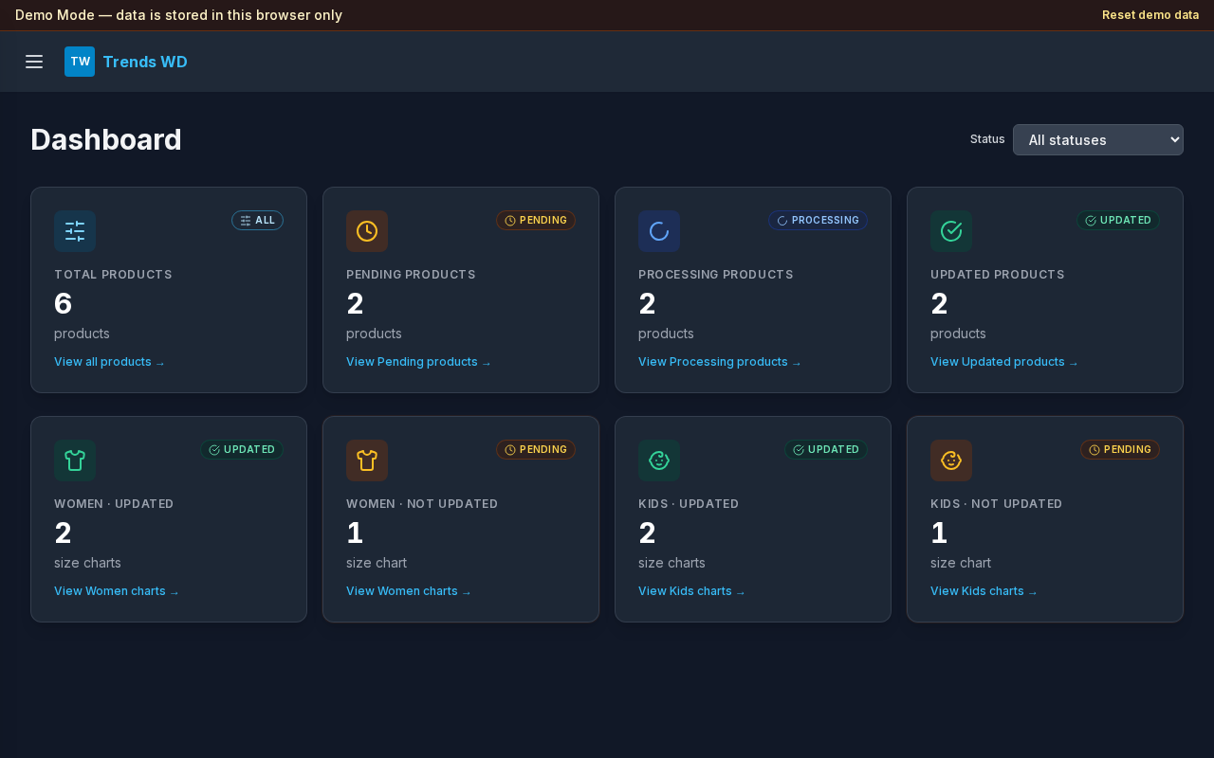Click Reset demo data
Screen dimensions: 1214x758
pos(1150,15)
